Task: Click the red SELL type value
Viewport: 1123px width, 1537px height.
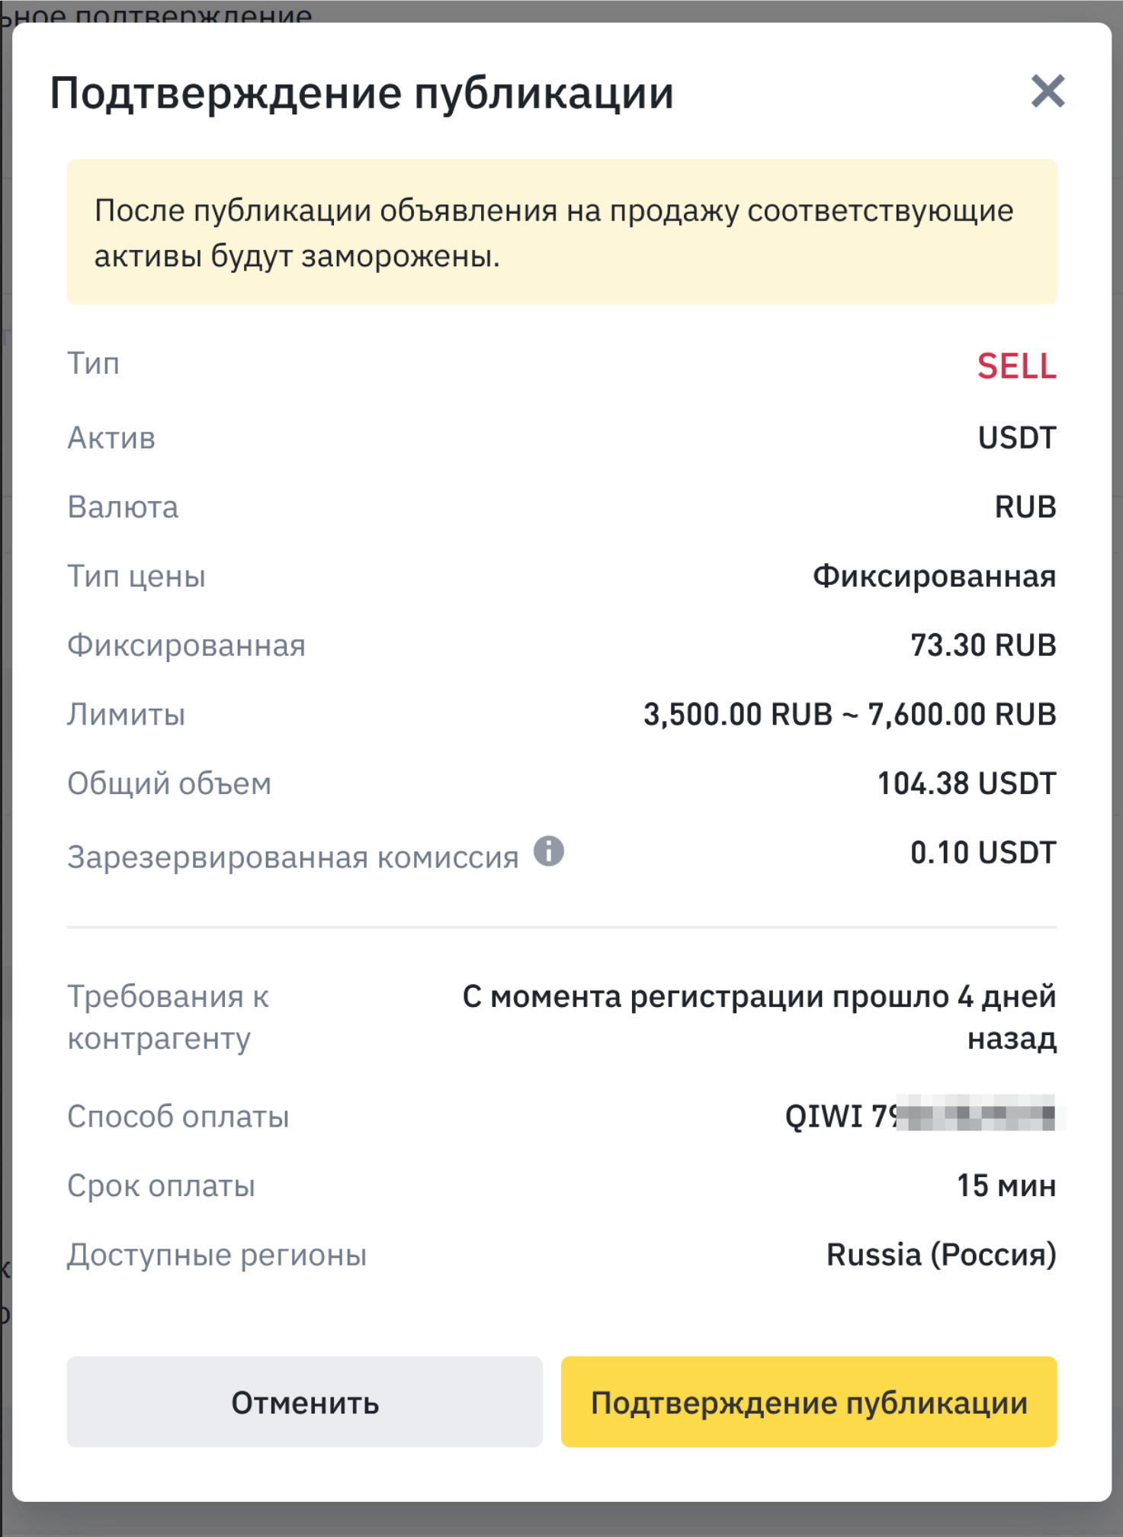Action: [x=1016, y=366]
